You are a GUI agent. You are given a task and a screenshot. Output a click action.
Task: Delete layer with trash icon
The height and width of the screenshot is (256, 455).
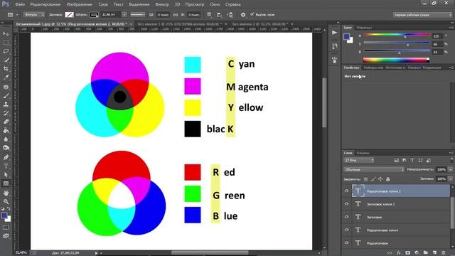[444, 253]
